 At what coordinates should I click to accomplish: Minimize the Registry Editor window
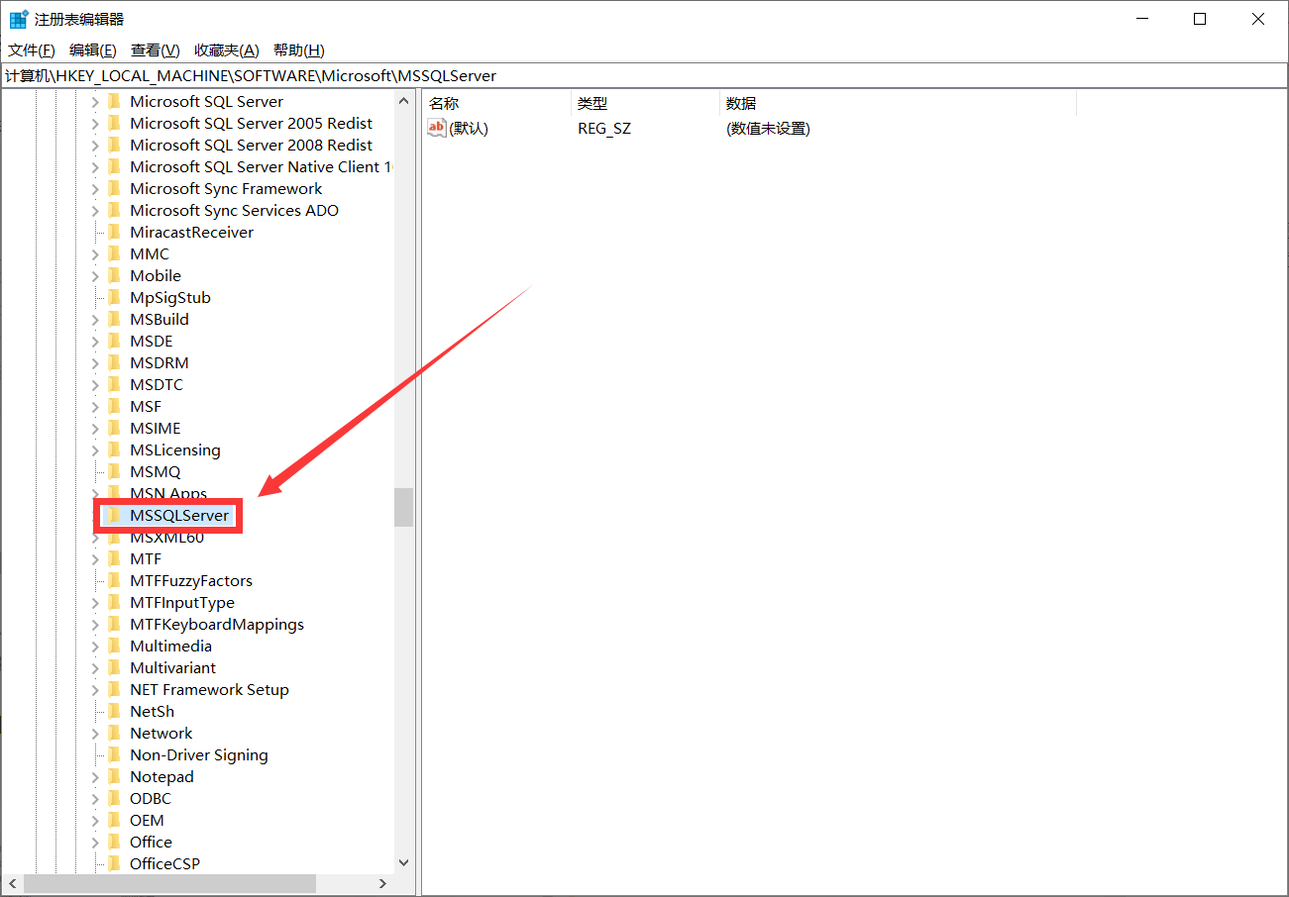[1142, 19]
